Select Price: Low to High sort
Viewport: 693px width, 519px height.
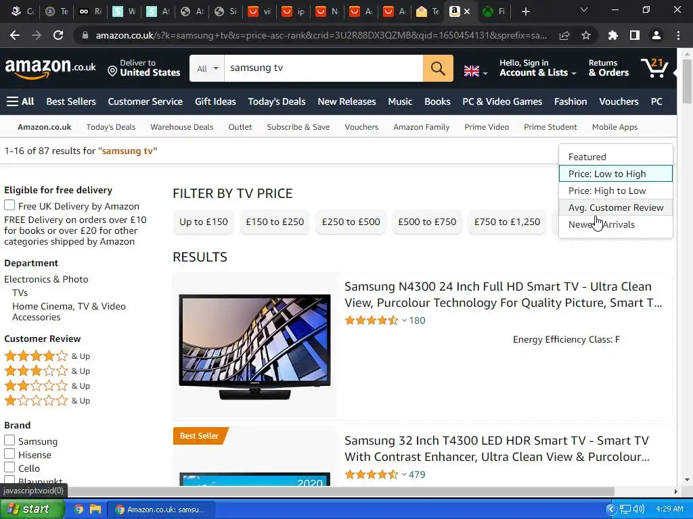point(616,174)
